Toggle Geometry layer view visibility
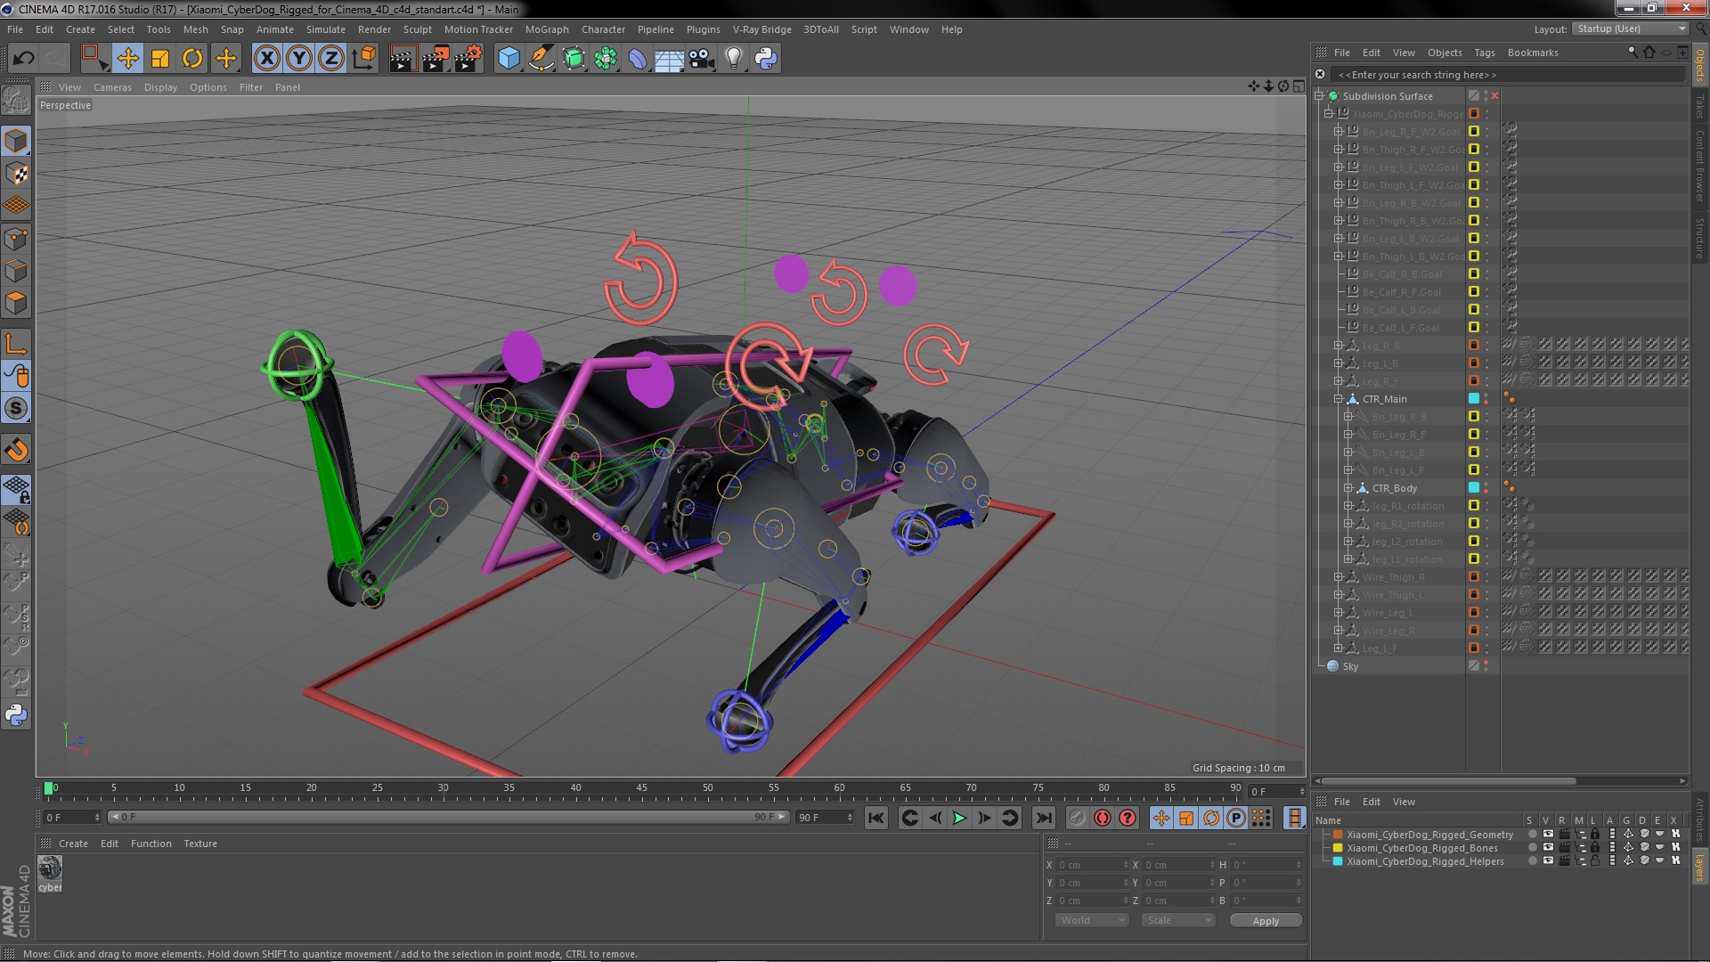The image size is (1710, 962). point(1548,835)
